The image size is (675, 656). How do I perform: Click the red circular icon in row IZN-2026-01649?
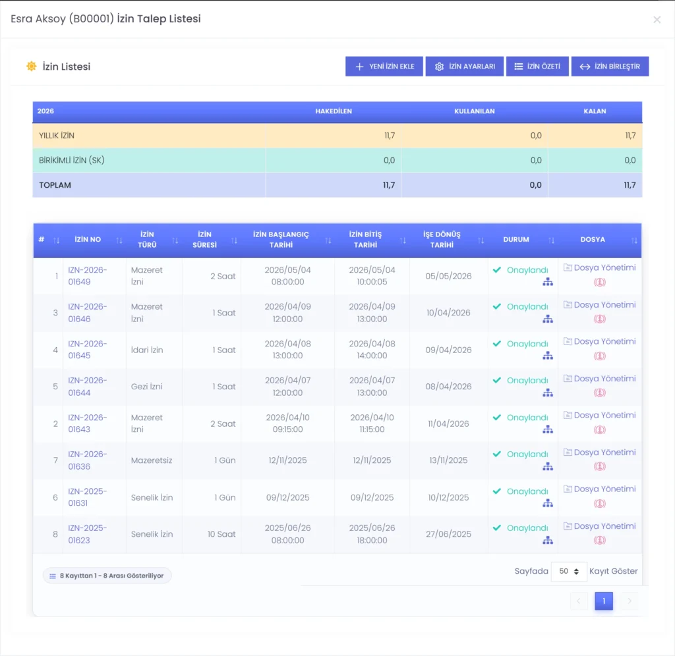pos(600,282)
